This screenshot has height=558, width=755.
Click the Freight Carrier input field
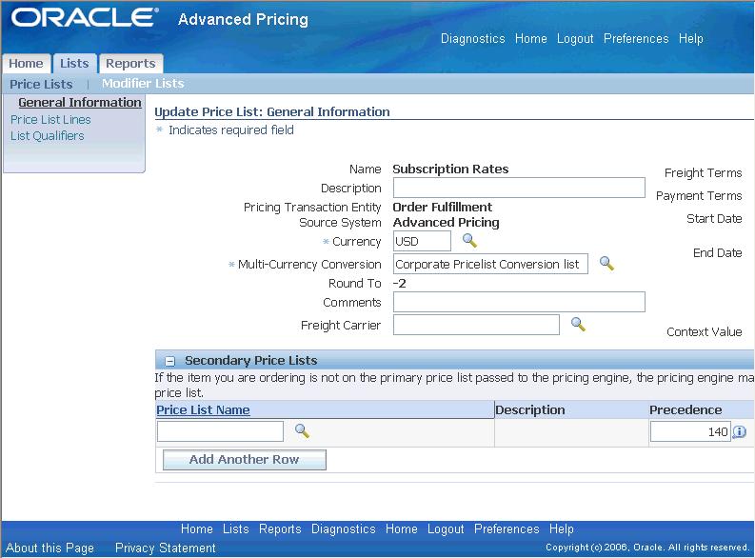point(476,325)
